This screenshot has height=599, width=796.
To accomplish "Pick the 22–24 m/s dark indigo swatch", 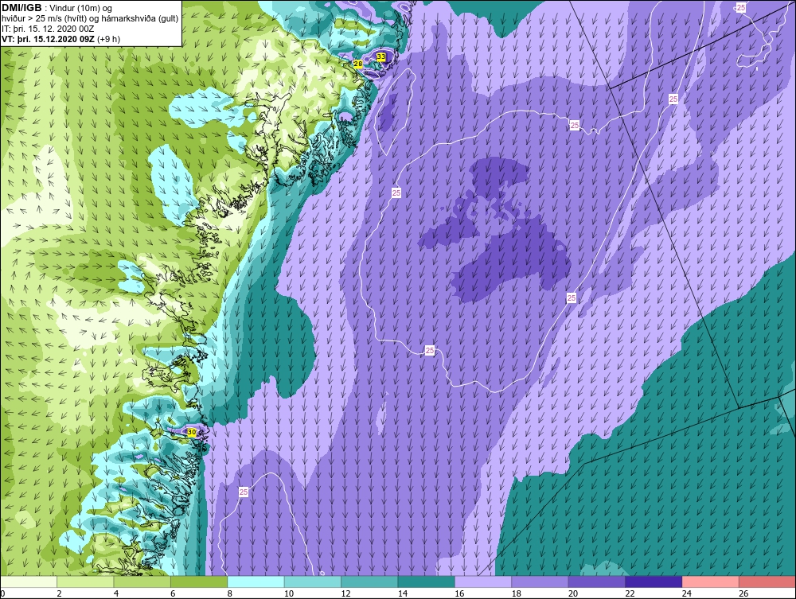I will pyautogui.click(x=654, y=581).
